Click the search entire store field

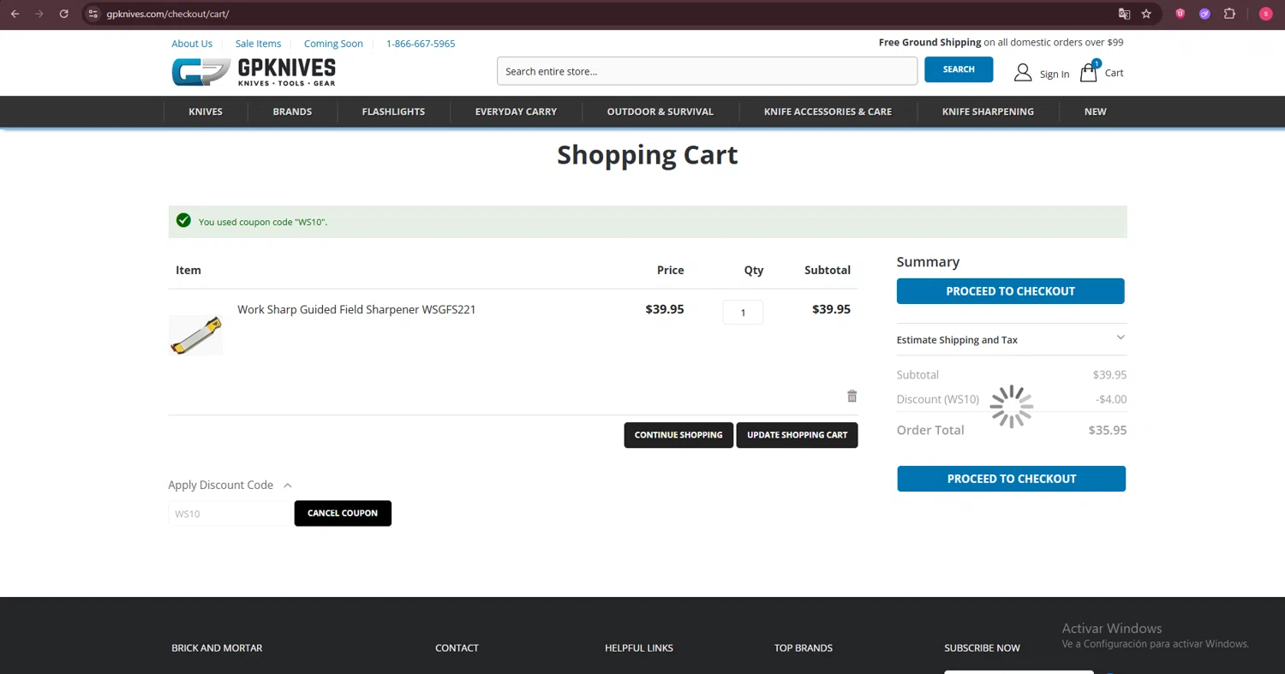point(707,71)
